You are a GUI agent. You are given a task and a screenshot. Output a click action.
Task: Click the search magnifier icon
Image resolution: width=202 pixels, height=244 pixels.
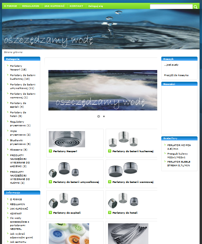[196, 7]
